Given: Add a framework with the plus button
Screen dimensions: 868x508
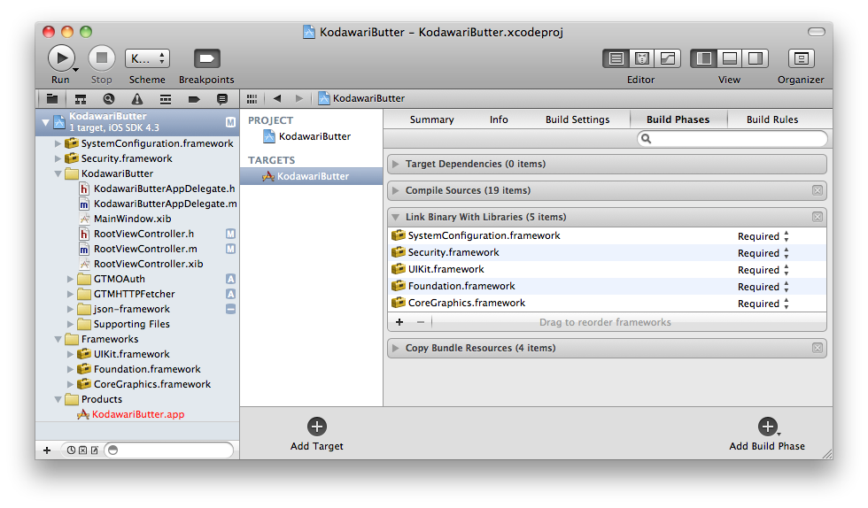Looking at the screenshot, I should (399, 322).
